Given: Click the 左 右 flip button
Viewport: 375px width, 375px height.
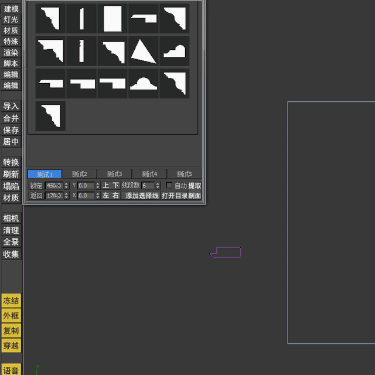Looking at the screenshot, I should tap(111, 196).
